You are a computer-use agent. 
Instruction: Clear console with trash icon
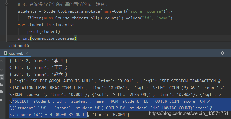1,99
